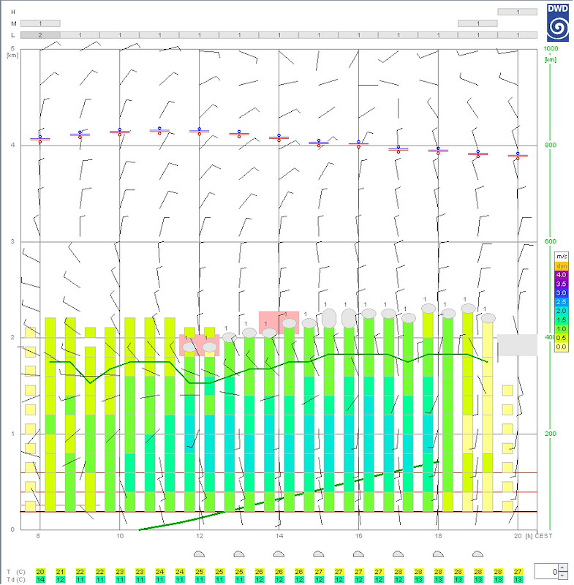Click the last sunshine dome icon near 19h

pyautogui.click(x=477, y=554)
